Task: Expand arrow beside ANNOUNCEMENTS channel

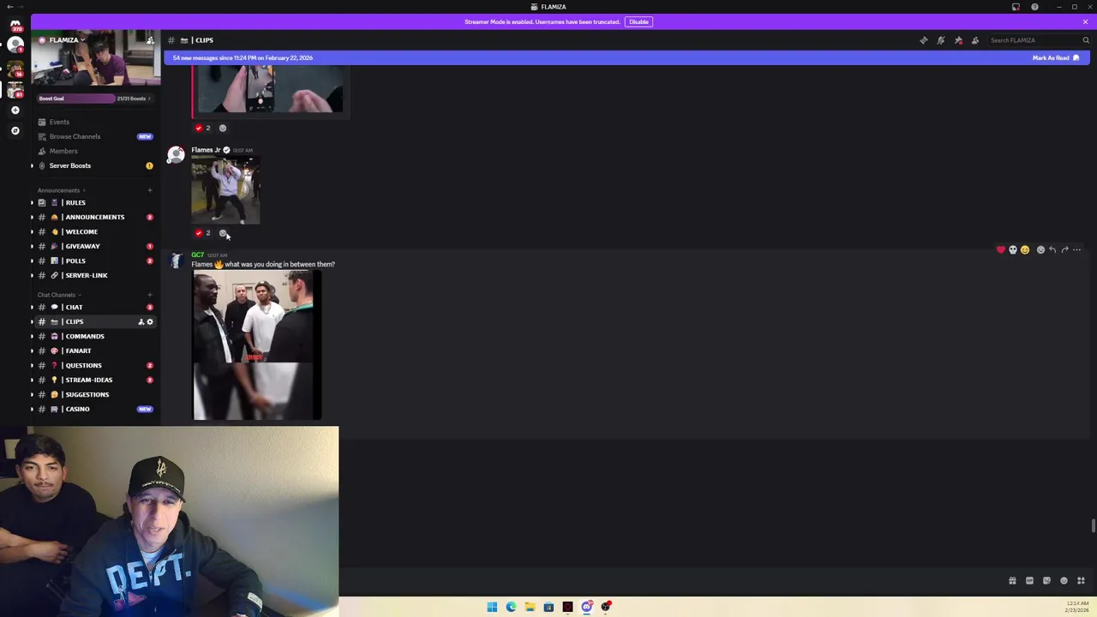Action: tap(32, 217)
